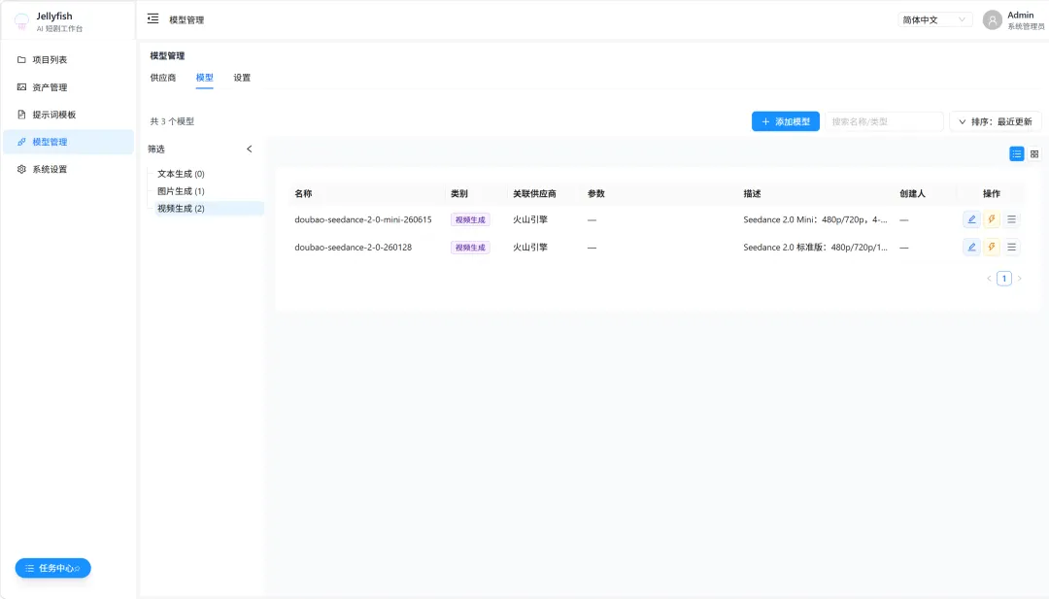Switch to the 模型 tab
The width and height of the screenshot is (1049, 599).
coord(204,78)
